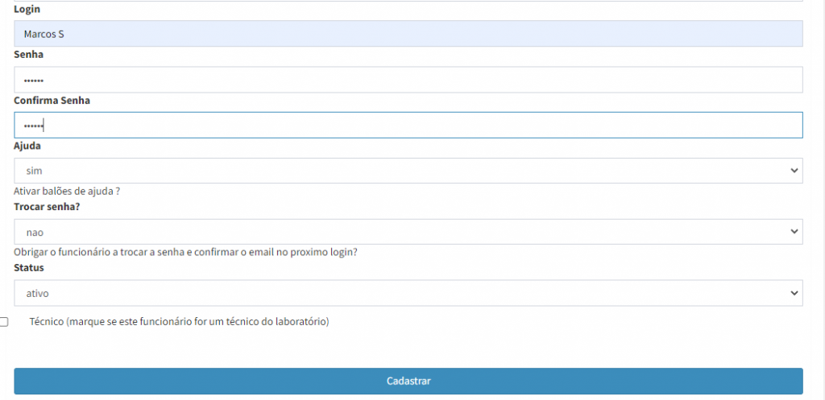Viewport: 825px width, 400px height.
Task: Click the Técnico checkbox label text
Action: [x=179, y=322]
